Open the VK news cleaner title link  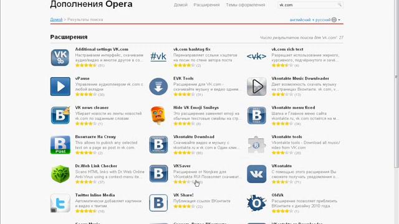click(92, 108)
